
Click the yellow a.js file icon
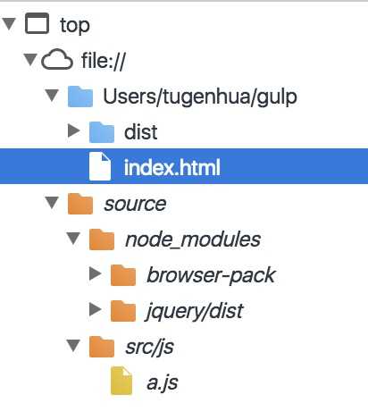[x=121, y=381]
